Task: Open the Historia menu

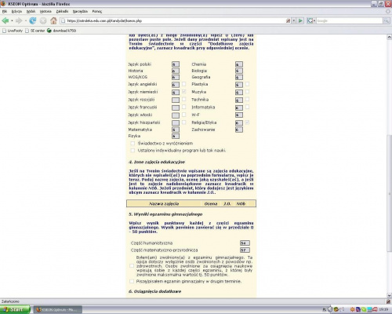Action: click(x=45, y=12)
